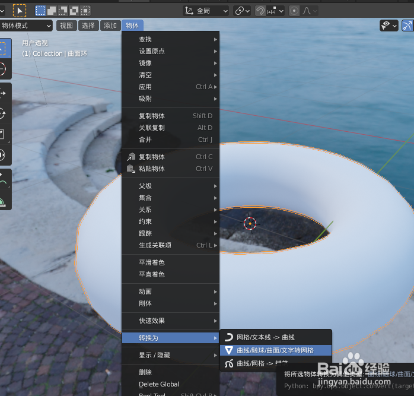Open proportional editing falloff curve dropdown
Image resolution: width=414 pixels, height=396 pixels.
click(x=310, y=11)
